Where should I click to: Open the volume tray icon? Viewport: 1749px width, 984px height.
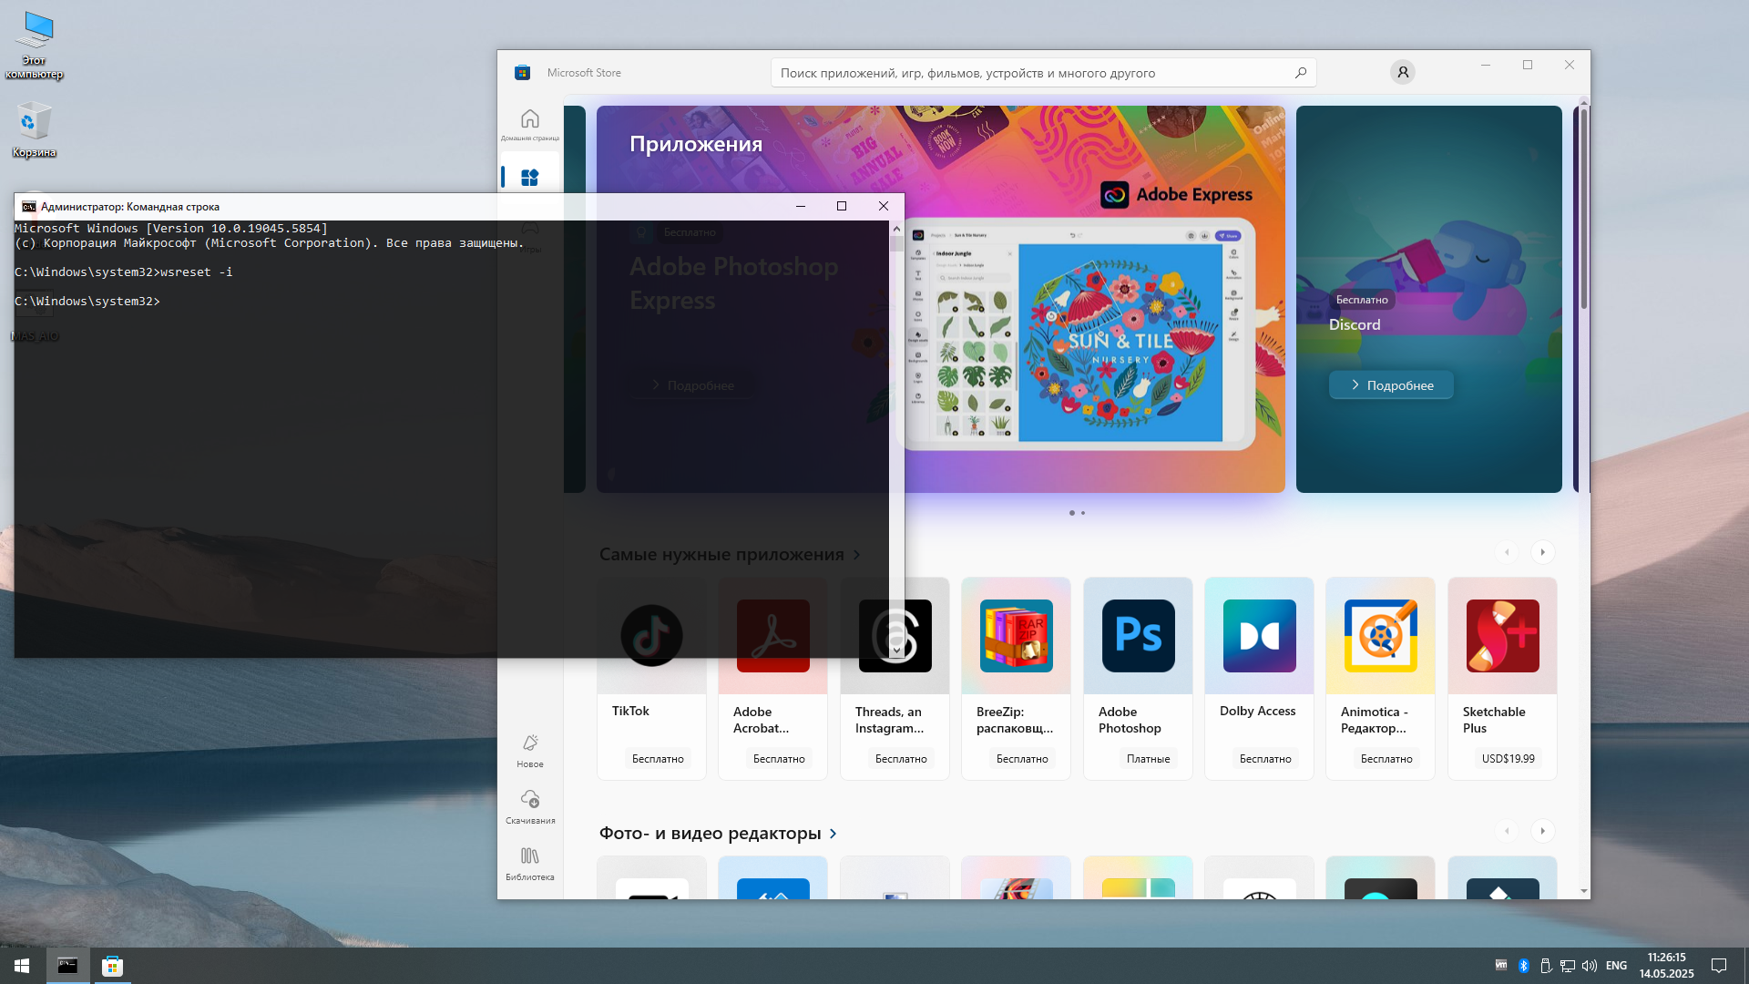1590,965
